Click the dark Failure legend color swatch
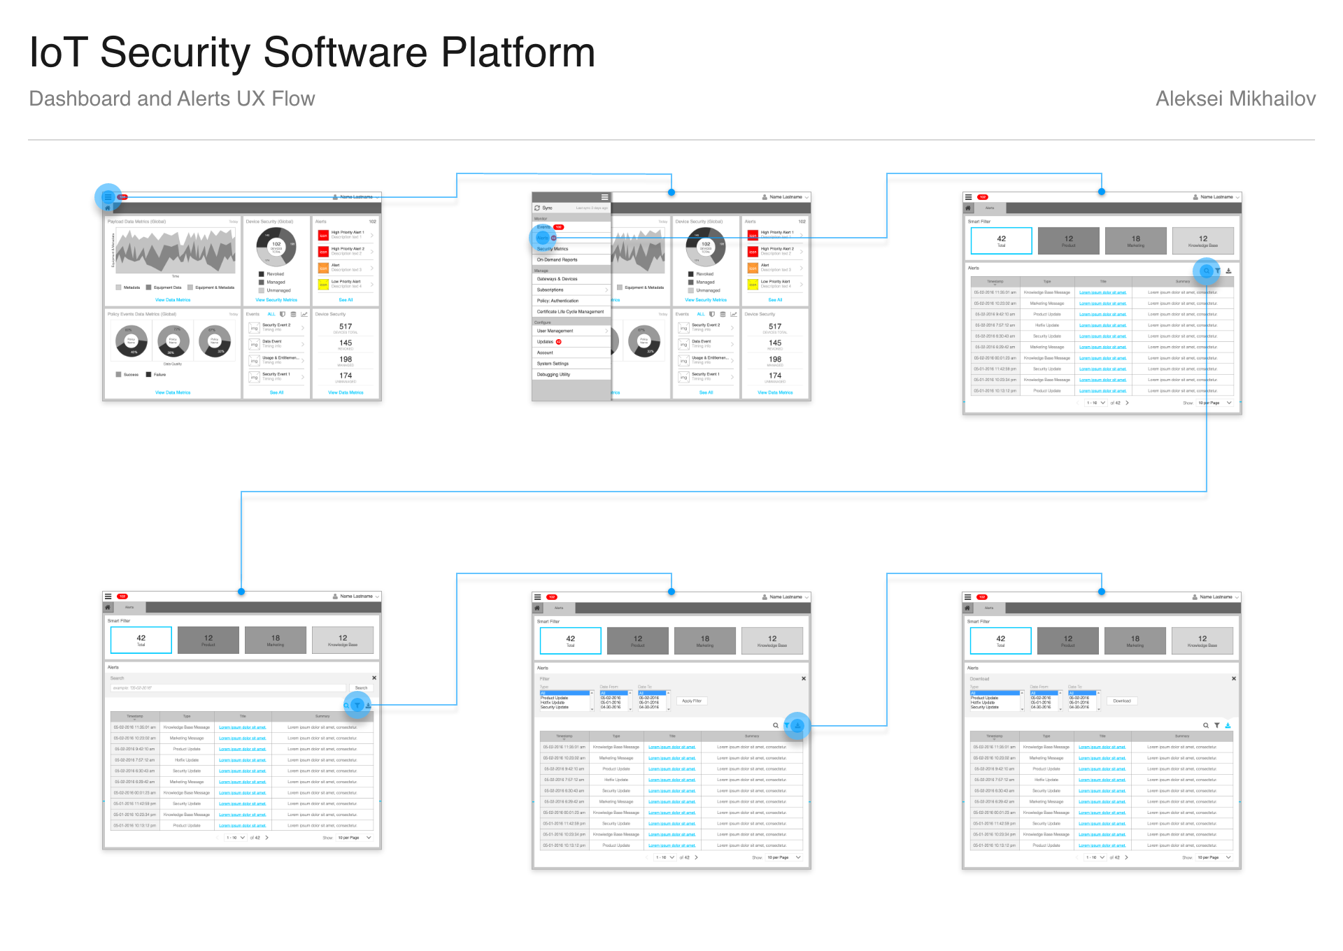 pyautogui.click(x=149, y=375)
